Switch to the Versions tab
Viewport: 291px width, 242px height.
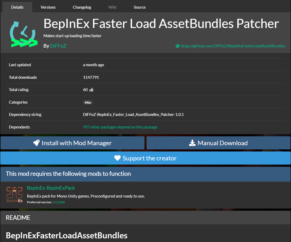(48, 7)
